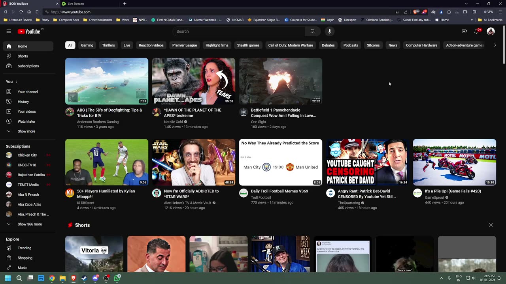
Task: Show hidden system tray icons
Action: click(x=441, y=278)
